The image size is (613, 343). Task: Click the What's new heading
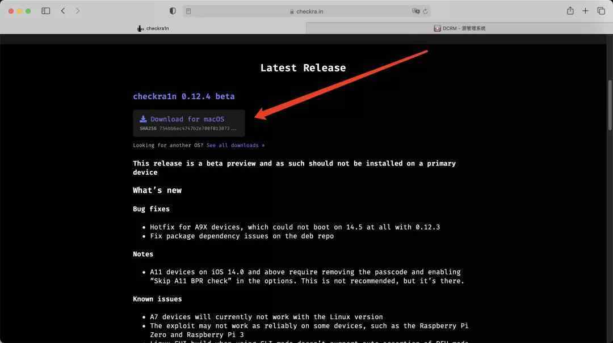pos(157,190)
